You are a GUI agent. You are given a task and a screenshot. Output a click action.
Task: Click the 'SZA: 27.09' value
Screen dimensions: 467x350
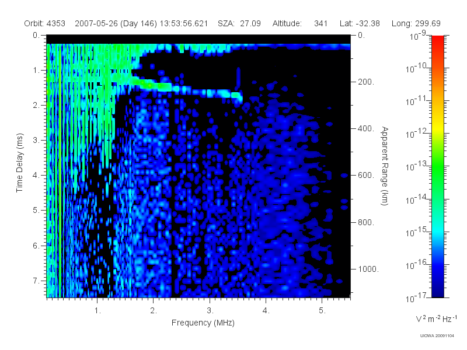[x=239, y=23]
